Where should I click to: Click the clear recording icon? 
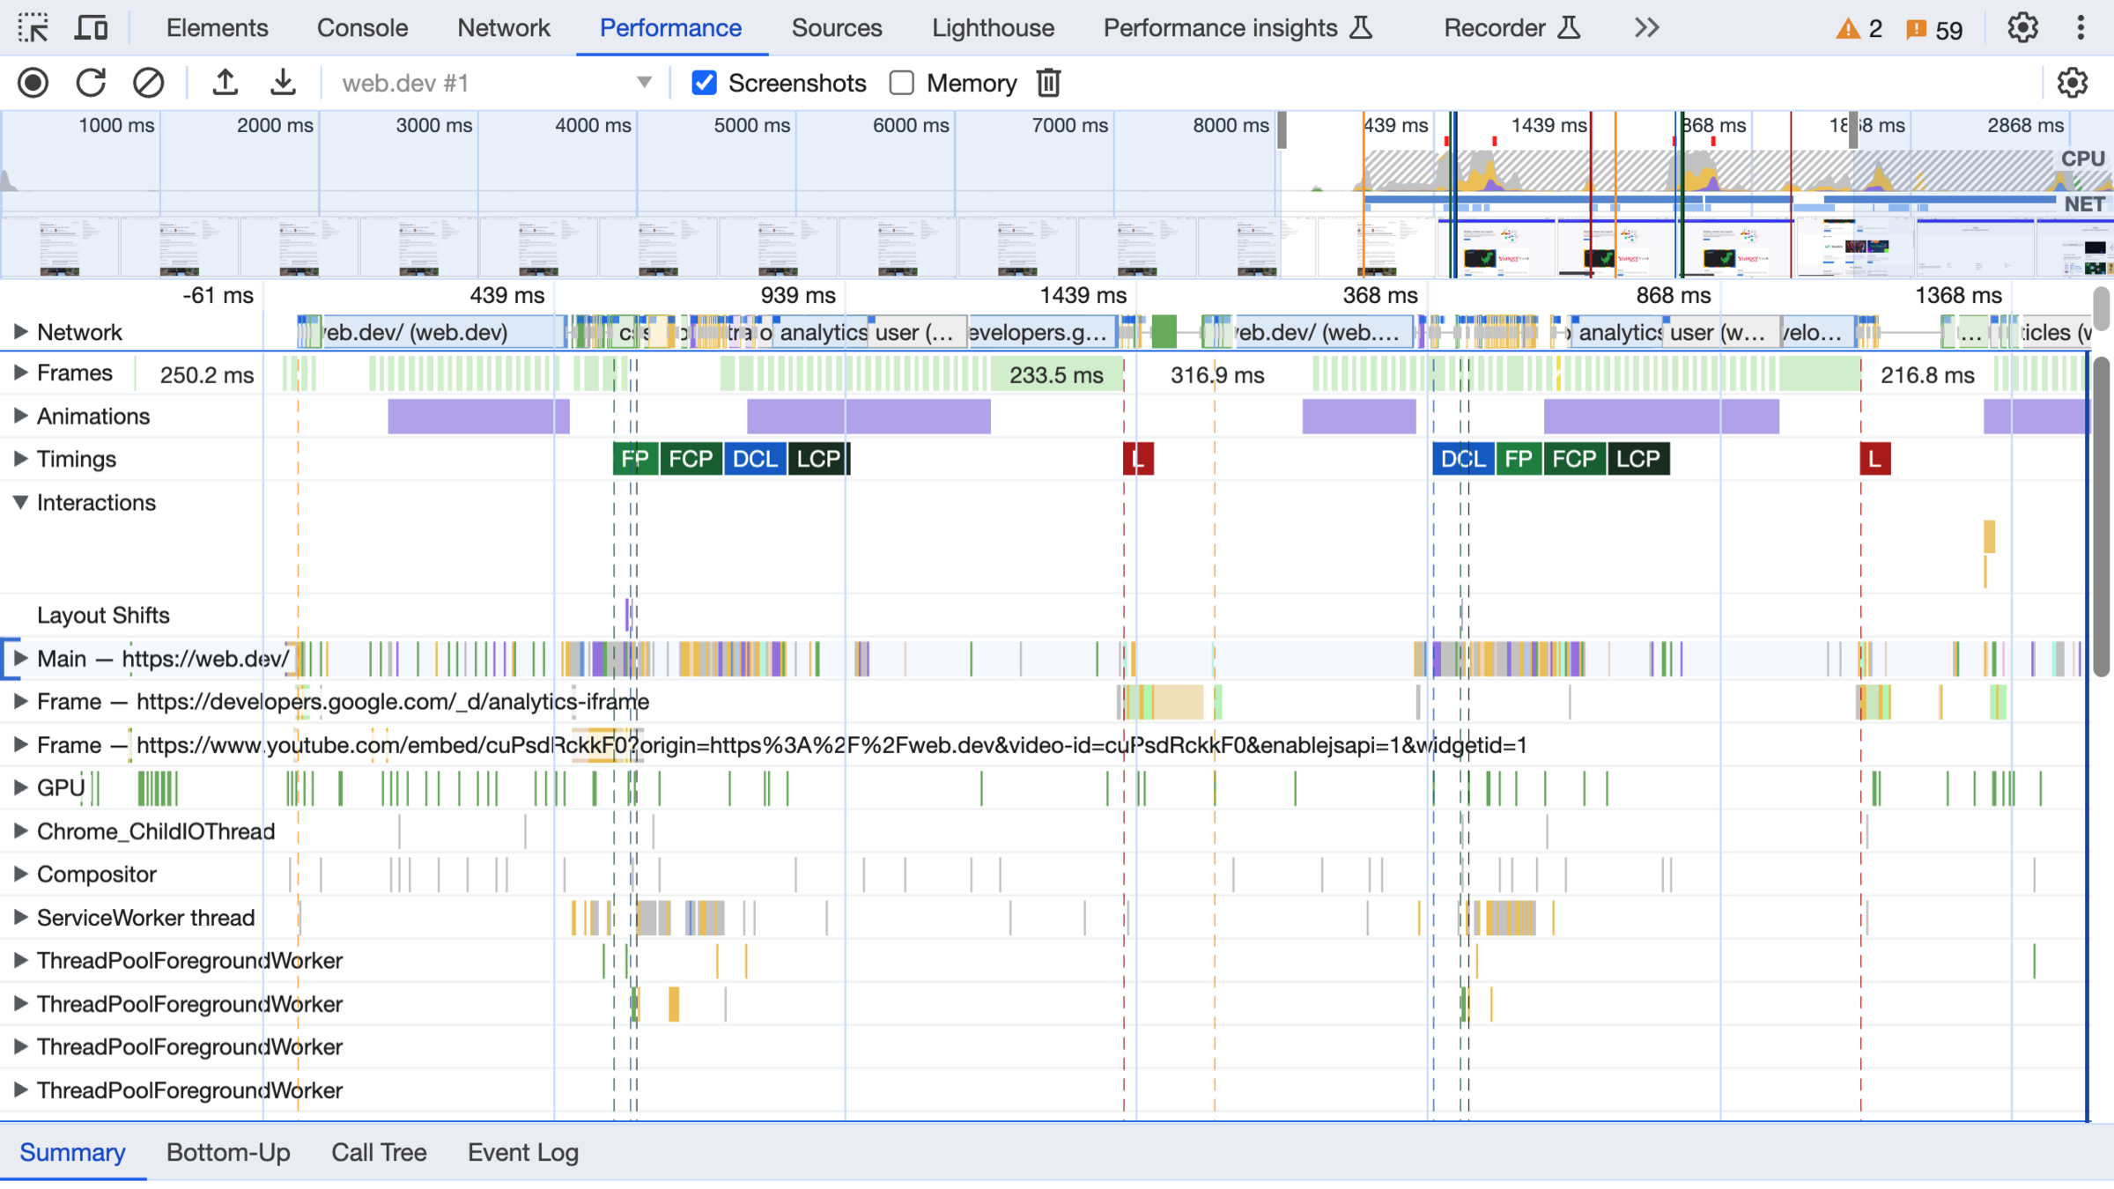[x=148, y=83]
